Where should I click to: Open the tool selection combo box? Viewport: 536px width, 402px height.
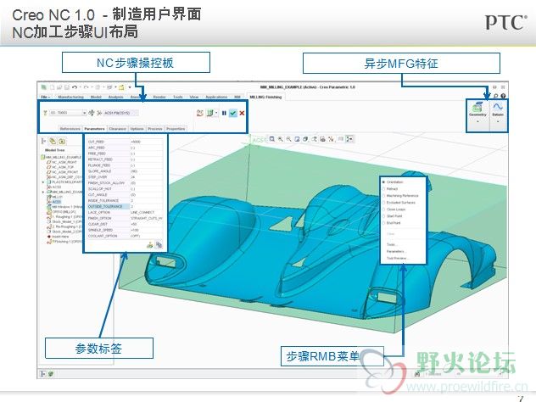click(68, 113)
